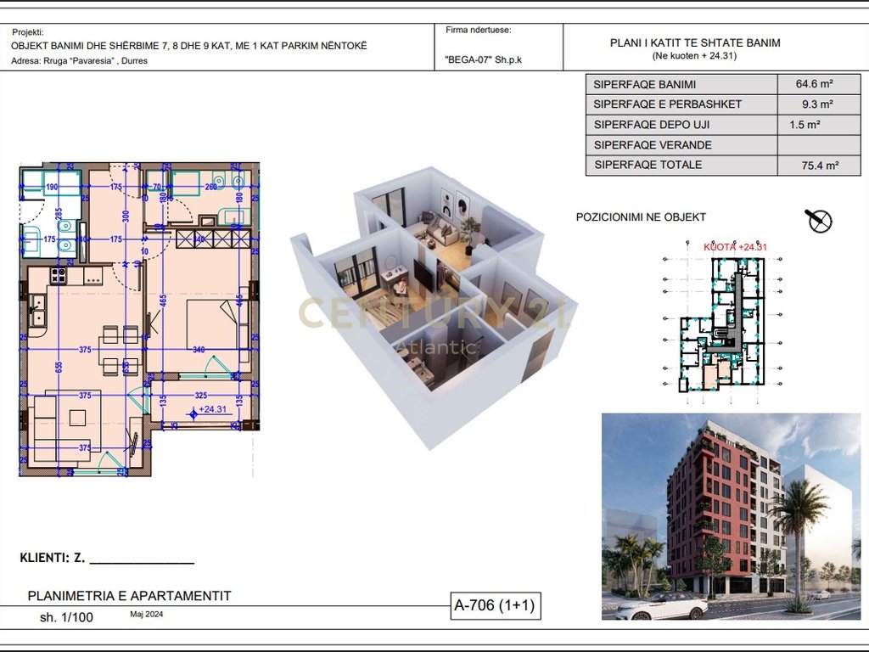The image size is (869, 652).
Task: Click the sofa in the living area
Action: [x=52, y=430]
